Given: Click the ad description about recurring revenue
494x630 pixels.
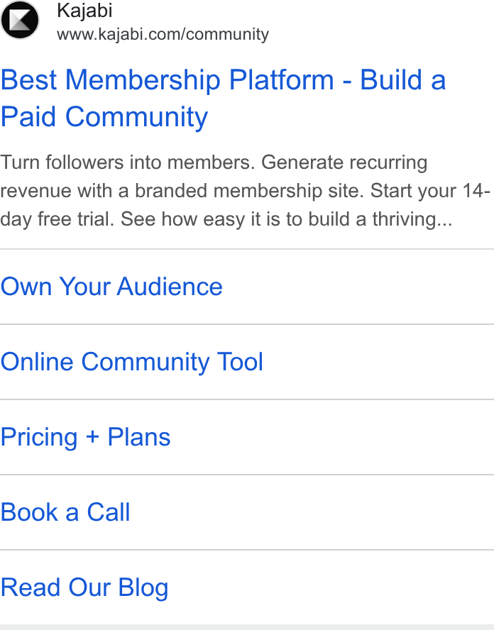Looking at the screenshot, I should point(245,191).
